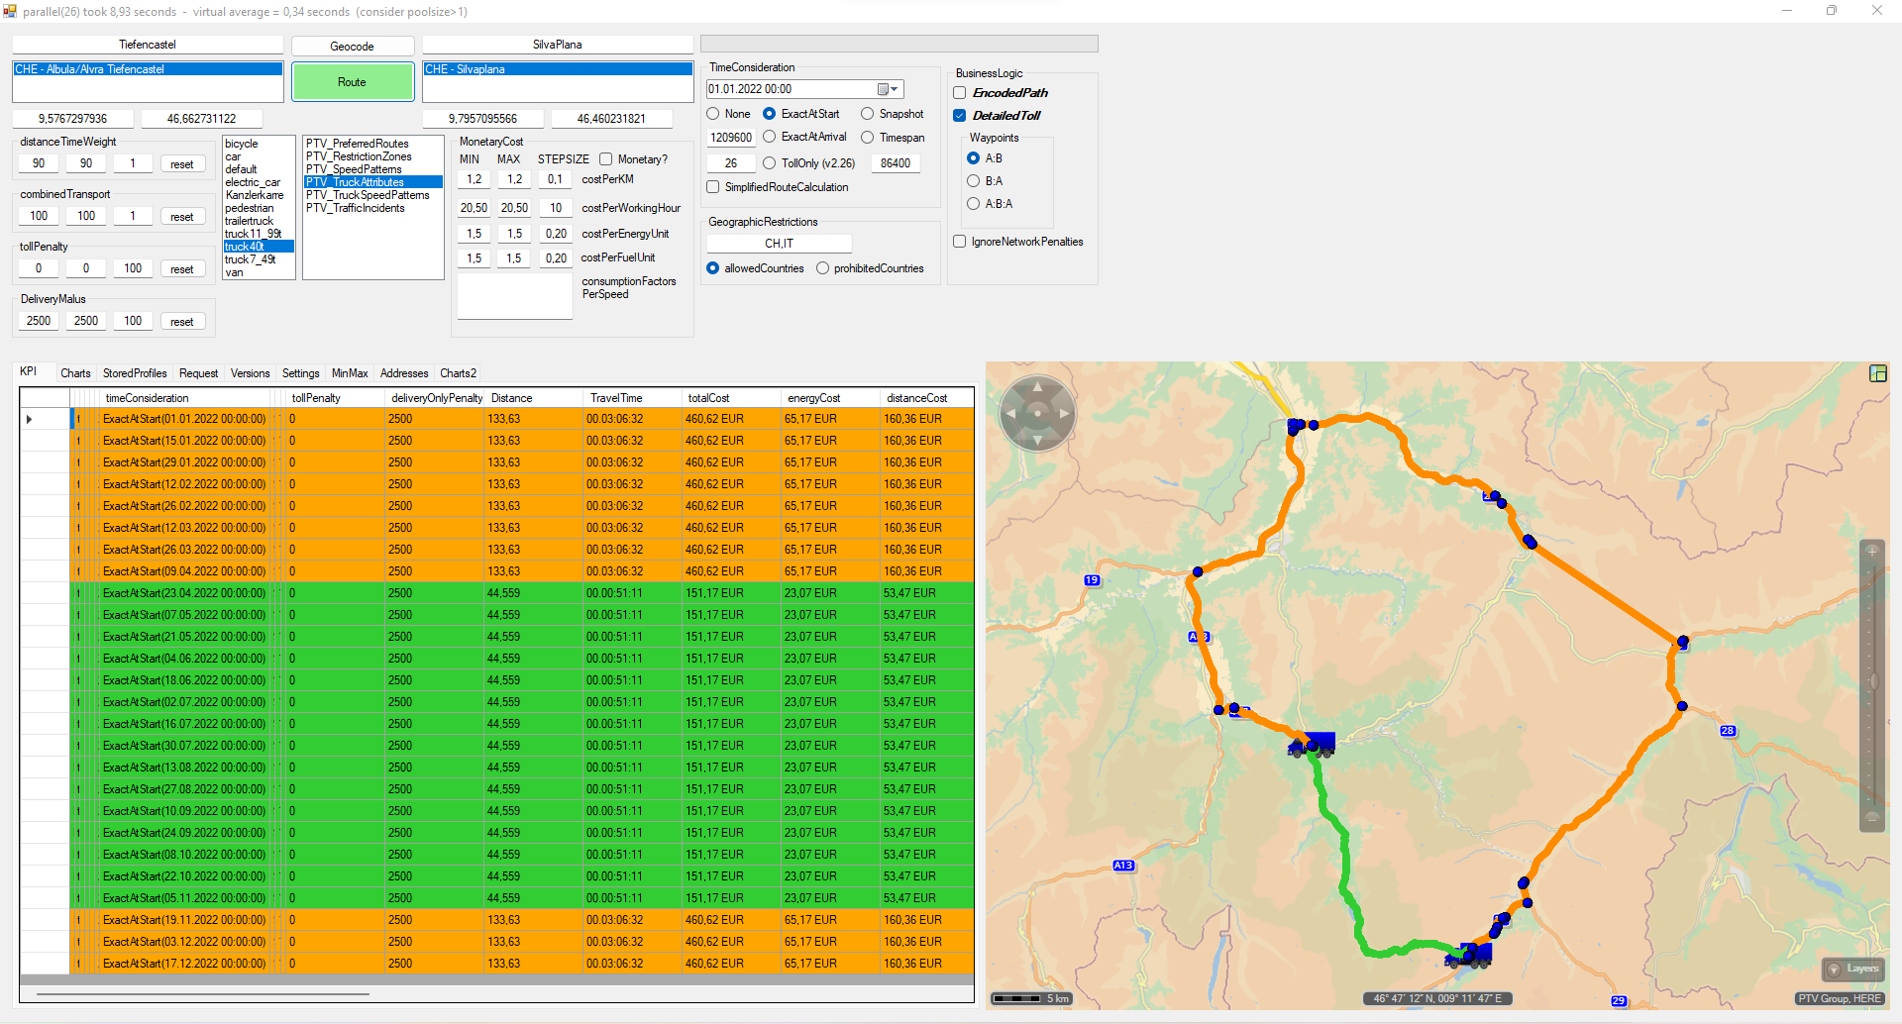Click the Geocode button
The width and height of the screenshot is (1902, 1024).
[352, 47]
